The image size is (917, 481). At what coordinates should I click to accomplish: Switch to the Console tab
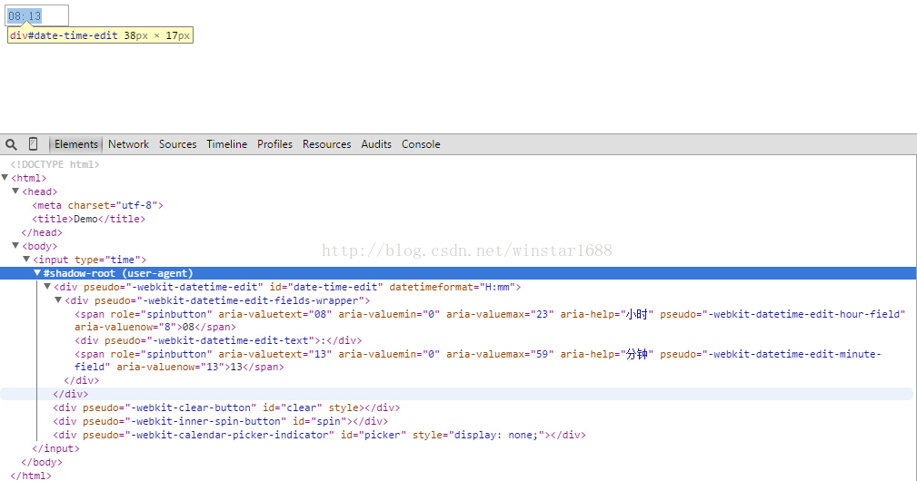[x=421, y=144]
